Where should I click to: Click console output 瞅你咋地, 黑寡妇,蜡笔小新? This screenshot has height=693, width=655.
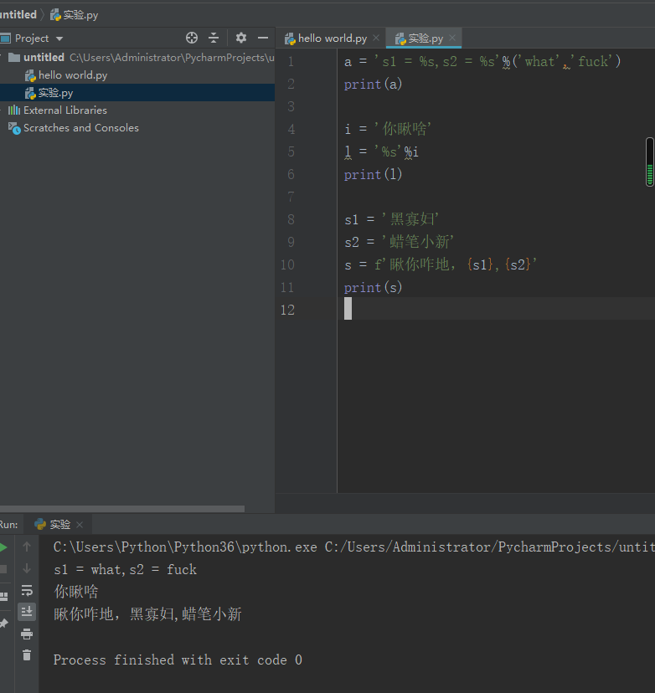147,614
